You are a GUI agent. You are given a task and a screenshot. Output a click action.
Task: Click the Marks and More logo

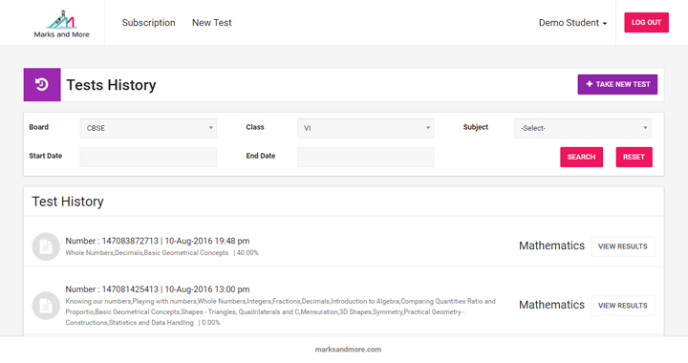pyautogui.click(x=61, y=24)
